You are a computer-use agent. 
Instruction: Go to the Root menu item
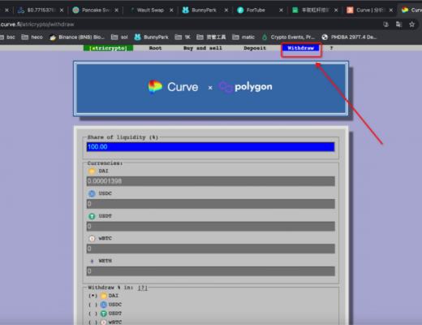tap(155, 48)
